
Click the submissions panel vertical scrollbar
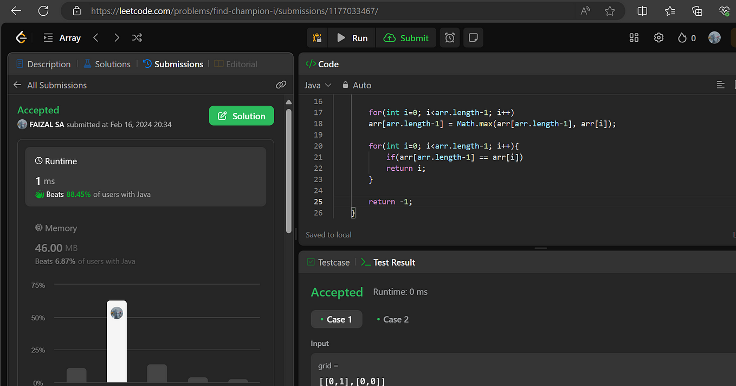(x=289, y=171)
